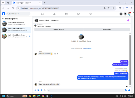Open Chrome three-dot menu

coord(131,8)
